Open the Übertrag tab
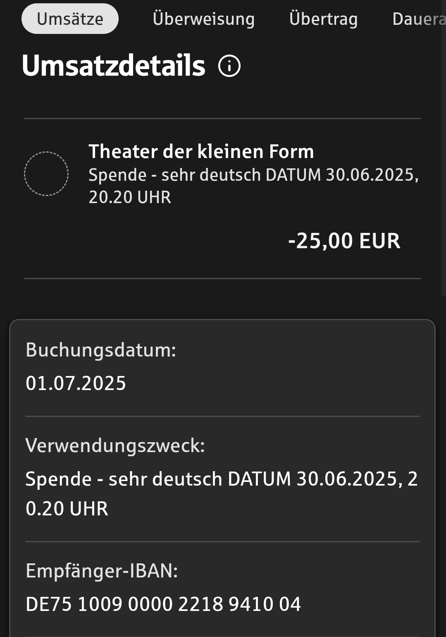The image size is (446, 637). pyautogui.click(x=323, y=19)
